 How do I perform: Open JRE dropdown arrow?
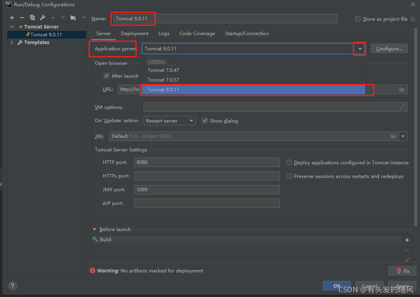403,136
